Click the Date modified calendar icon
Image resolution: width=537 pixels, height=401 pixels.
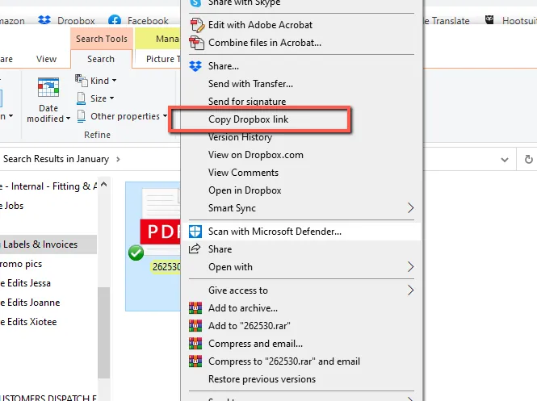(48, 88)
